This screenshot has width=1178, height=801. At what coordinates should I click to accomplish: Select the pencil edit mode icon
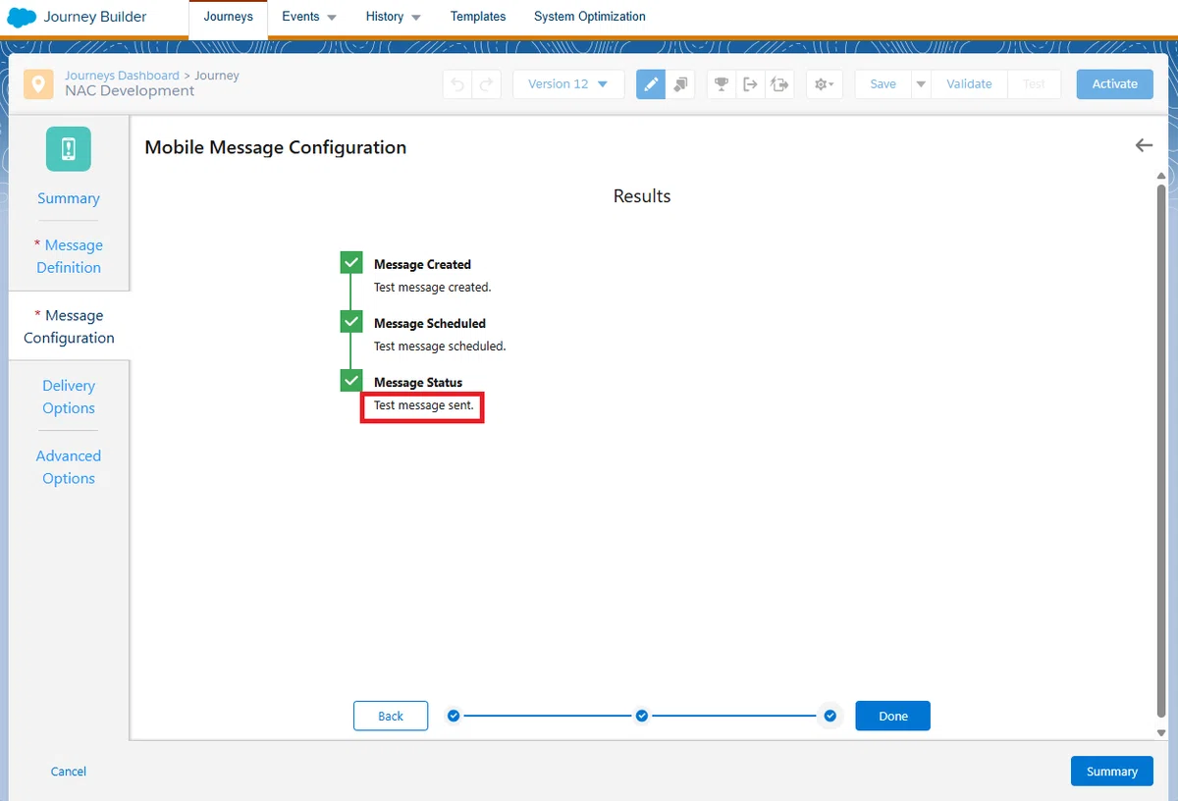651,84
